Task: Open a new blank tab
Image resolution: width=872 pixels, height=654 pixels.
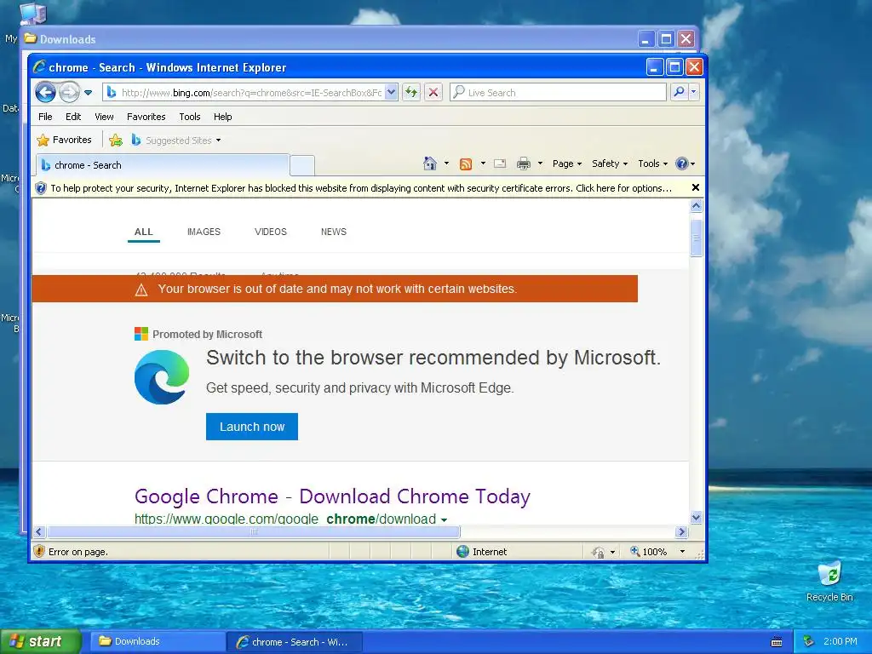Action: (x=302, y=165)
